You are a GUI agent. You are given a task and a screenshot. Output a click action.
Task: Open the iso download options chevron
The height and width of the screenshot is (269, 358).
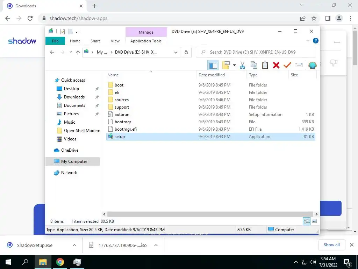pos(156,245)
